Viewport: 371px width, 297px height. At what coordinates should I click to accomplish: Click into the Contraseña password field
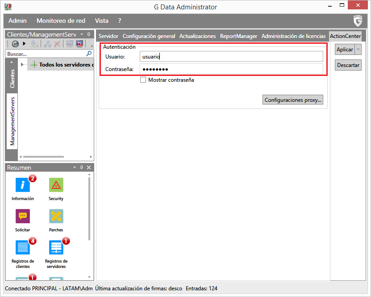coord(231,69)
